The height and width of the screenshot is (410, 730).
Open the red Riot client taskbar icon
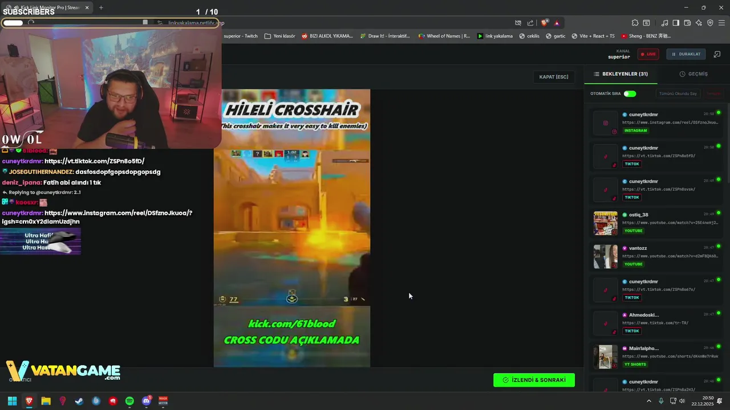pos(113,401)
